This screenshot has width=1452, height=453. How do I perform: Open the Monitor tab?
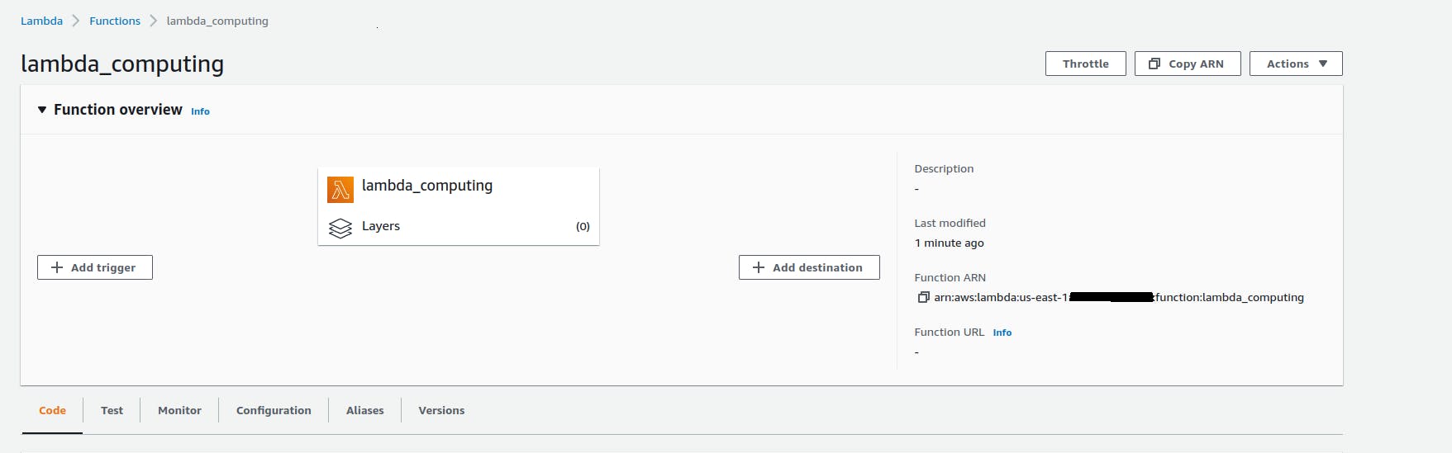pos(179,410)
